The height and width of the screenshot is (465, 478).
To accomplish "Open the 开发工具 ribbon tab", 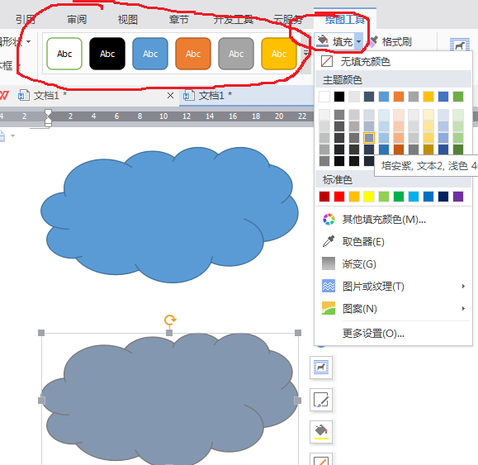I will 234,20.
